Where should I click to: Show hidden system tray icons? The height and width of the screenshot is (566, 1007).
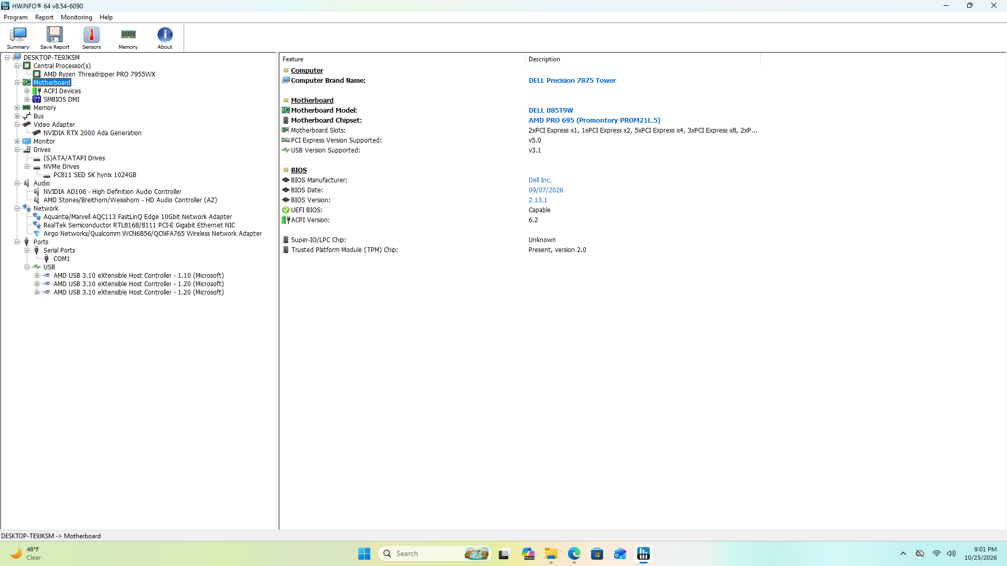pyautogui.click(x=903, y=553)
